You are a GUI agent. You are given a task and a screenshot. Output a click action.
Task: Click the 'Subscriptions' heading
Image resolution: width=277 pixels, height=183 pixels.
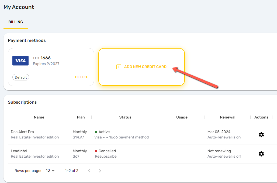click(22, 102)
